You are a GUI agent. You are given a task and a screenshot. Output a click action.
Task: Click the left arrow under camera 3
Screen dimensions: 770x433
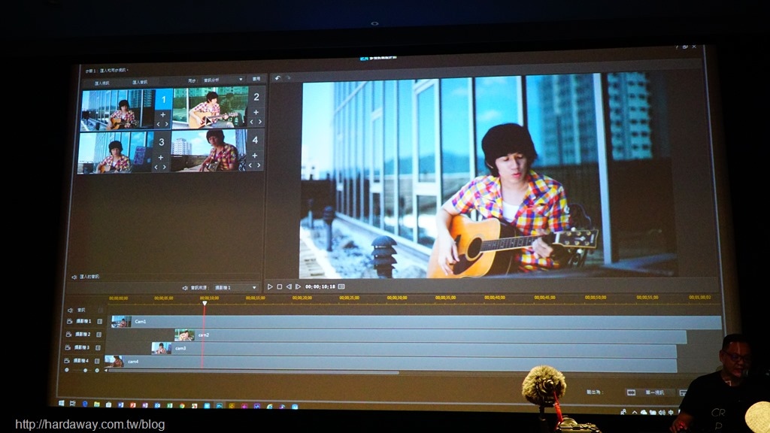(x=156, y=168)
